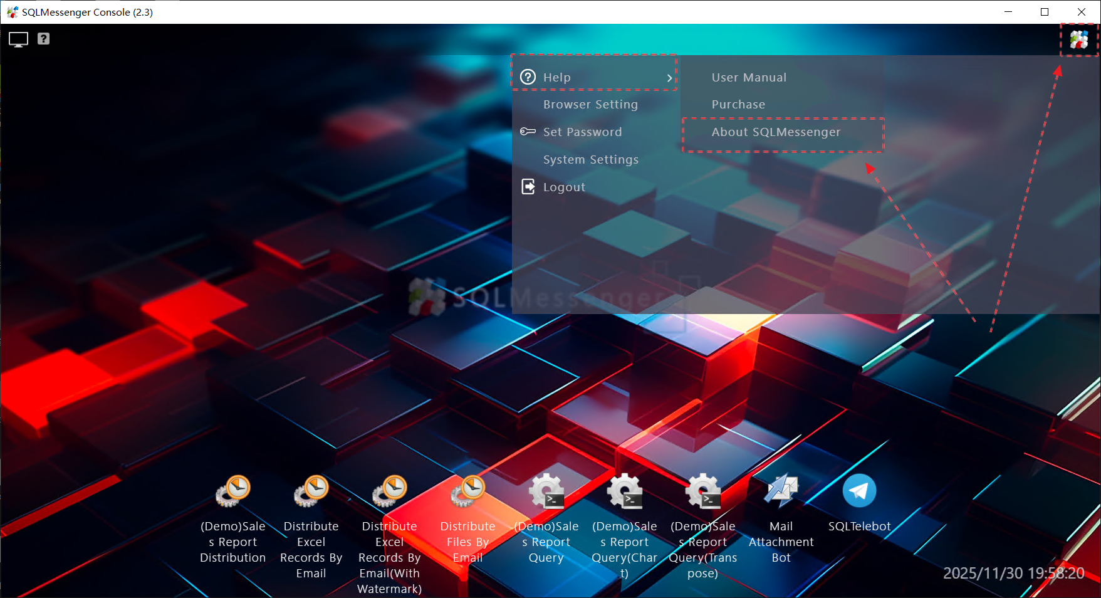
Task: Open the SQLTelebot telegram icon
Action: (860, 491)
